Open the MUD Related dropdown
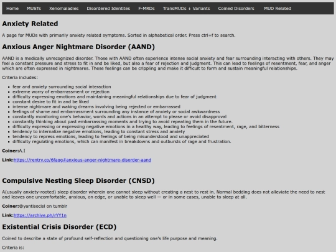This screenshot has width=336, height=252. [x=278, y=8]
